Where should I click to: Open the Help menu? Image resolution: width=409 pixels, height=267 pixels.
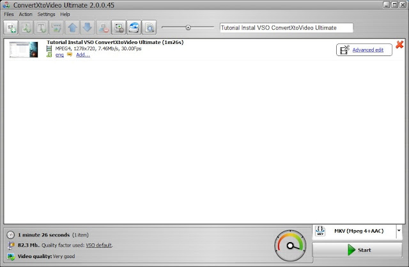[x=65, y=14]
